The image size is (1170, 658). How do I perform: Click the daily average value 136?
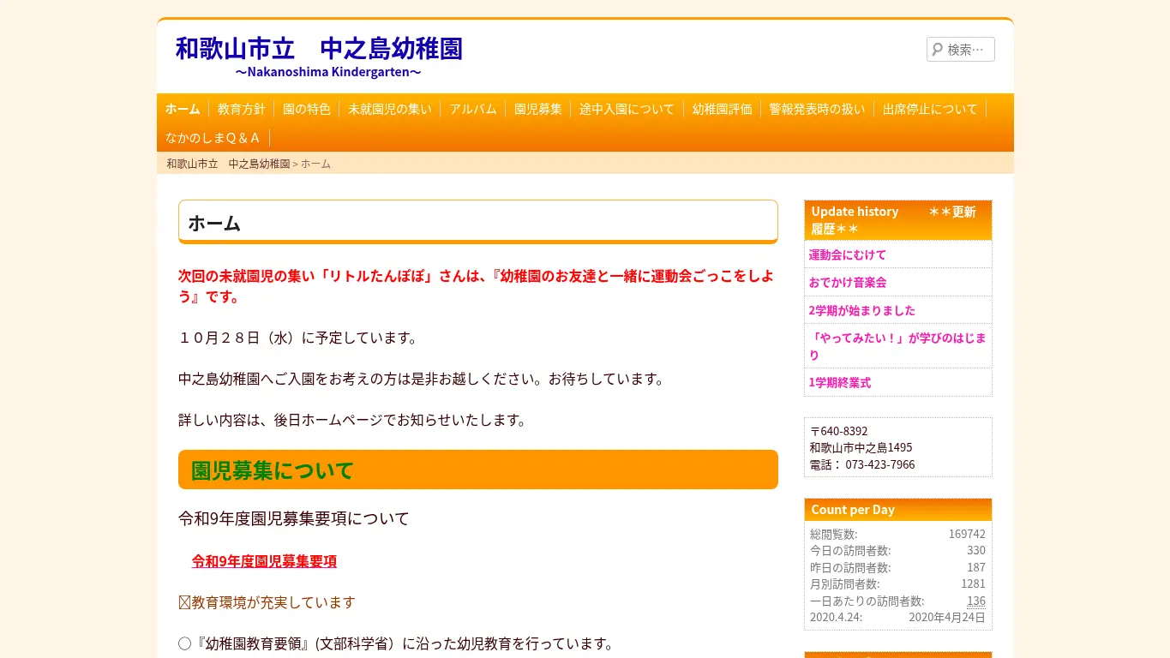pos(976,601)
